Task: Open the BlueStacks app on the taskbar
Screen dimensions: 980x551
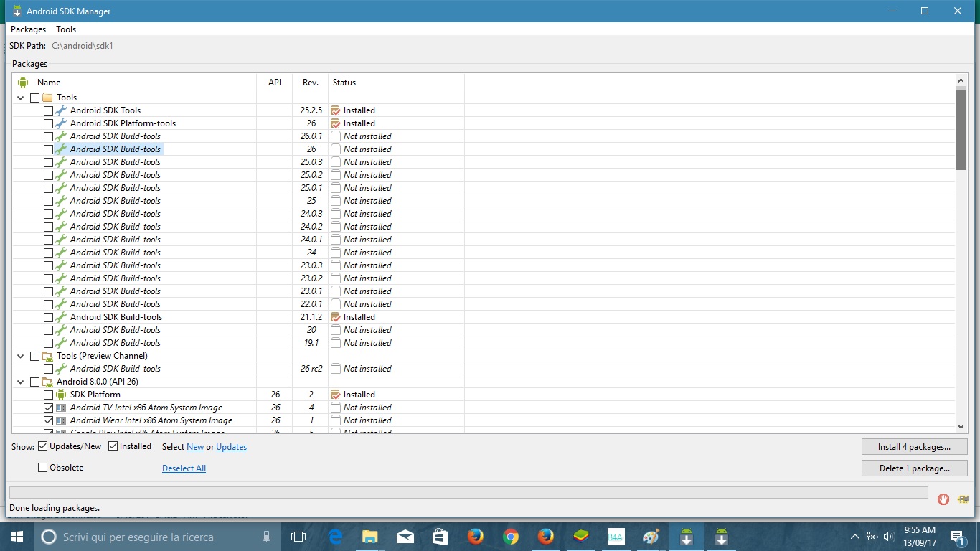Action: [x=580, y=537]
